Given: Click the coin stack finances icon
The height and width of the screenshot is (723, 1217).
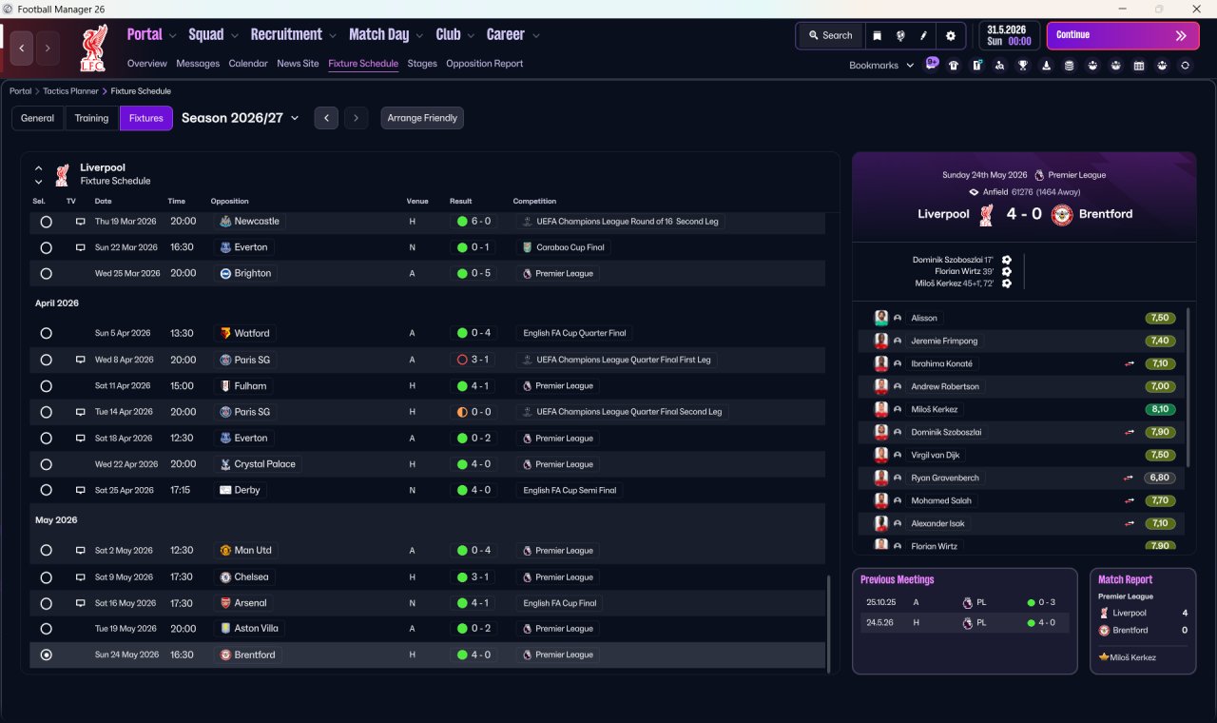Looking at the screenshot, I should [x=1070, y=66].
